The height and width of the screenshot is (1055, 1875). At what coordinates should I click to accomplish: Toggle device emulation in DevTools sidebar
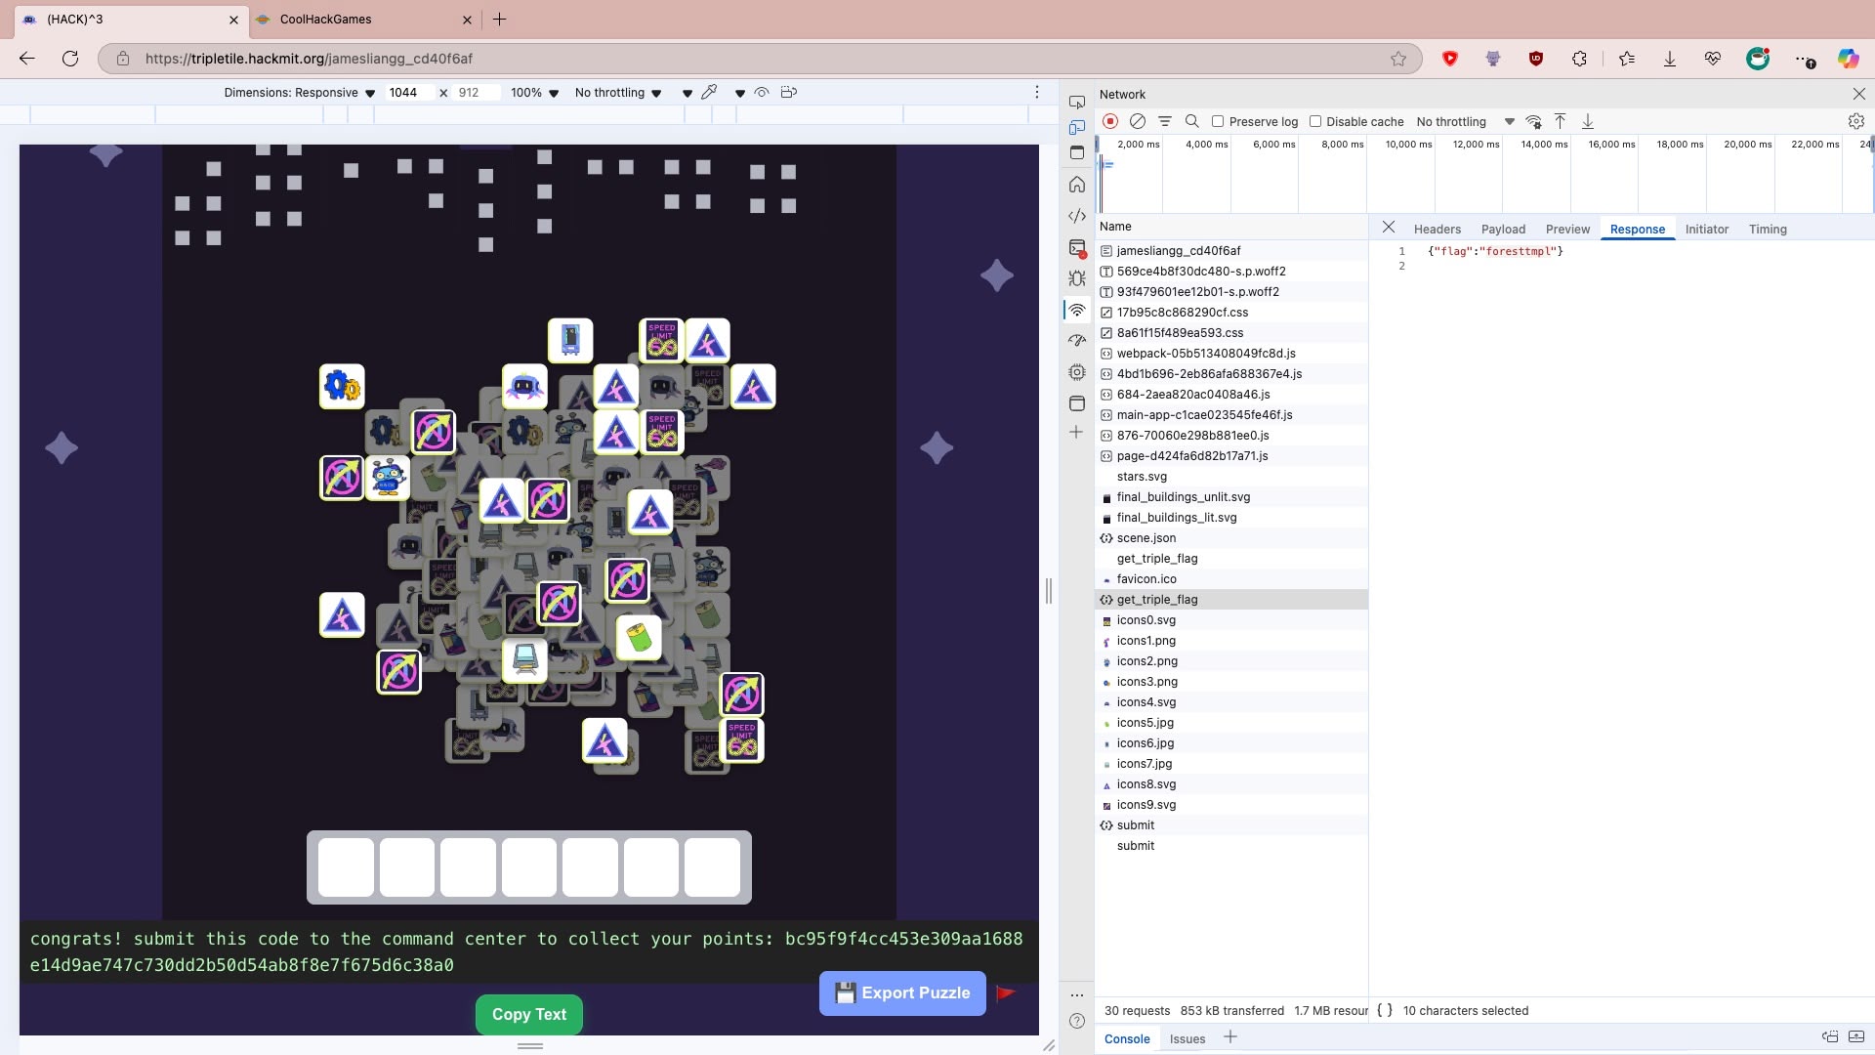pos(1077,127)
